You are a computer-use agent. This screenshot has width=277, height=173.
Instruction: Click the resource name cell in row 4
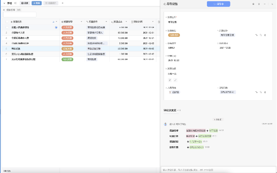20,43
